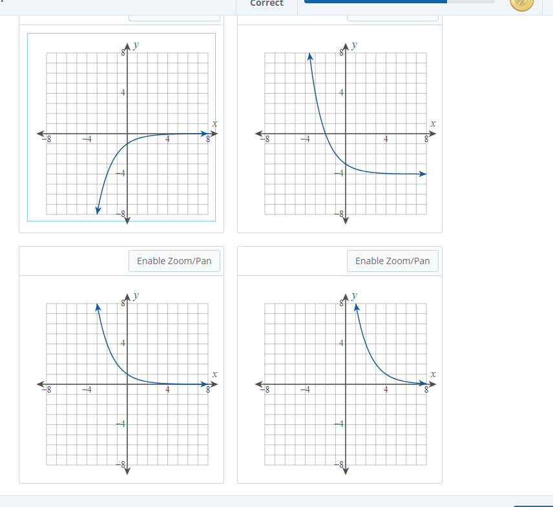Viewport: 553px width, 507px height.
Task: Click the Correct feedback label
Action: point(267,4)
